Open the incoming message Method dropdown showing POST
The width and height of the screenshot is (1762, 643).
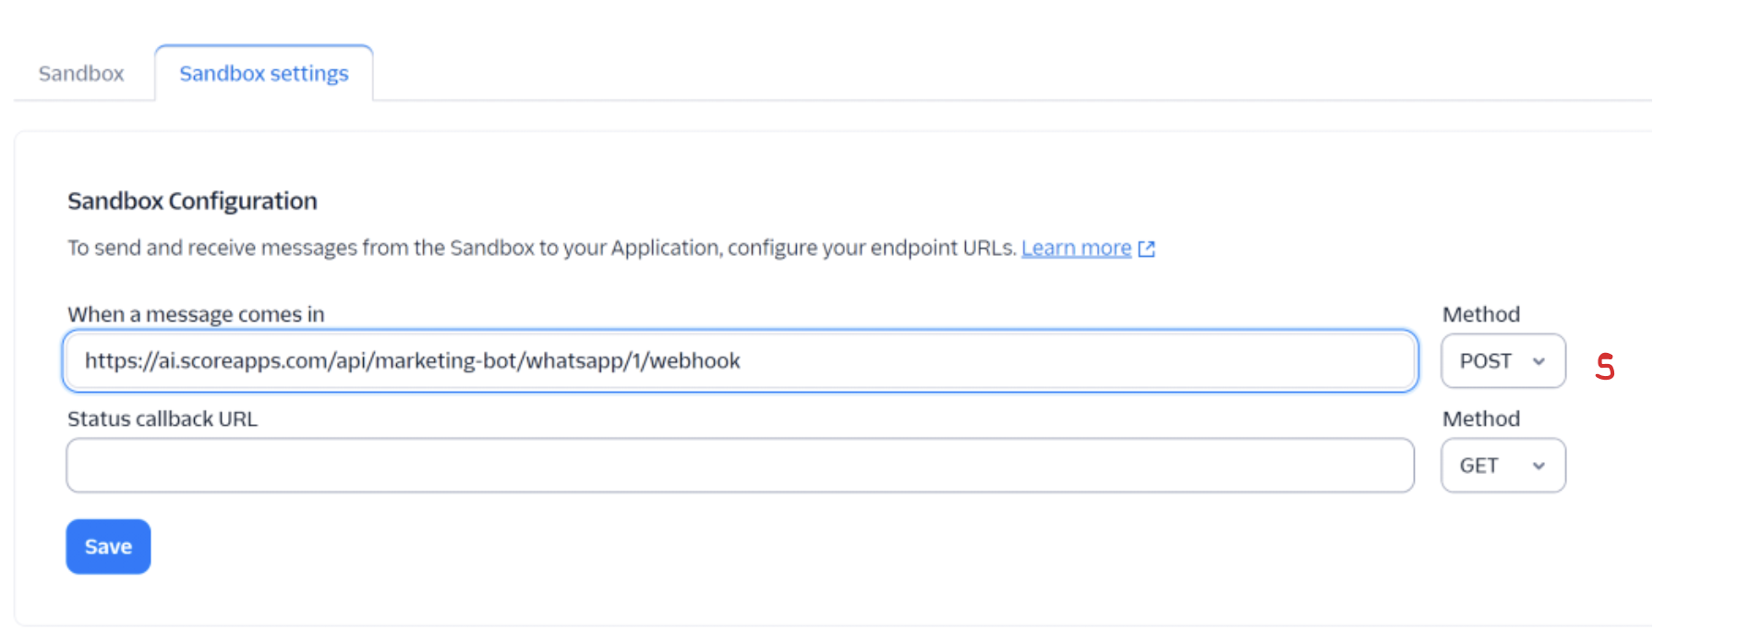(x=1502, y=361)
